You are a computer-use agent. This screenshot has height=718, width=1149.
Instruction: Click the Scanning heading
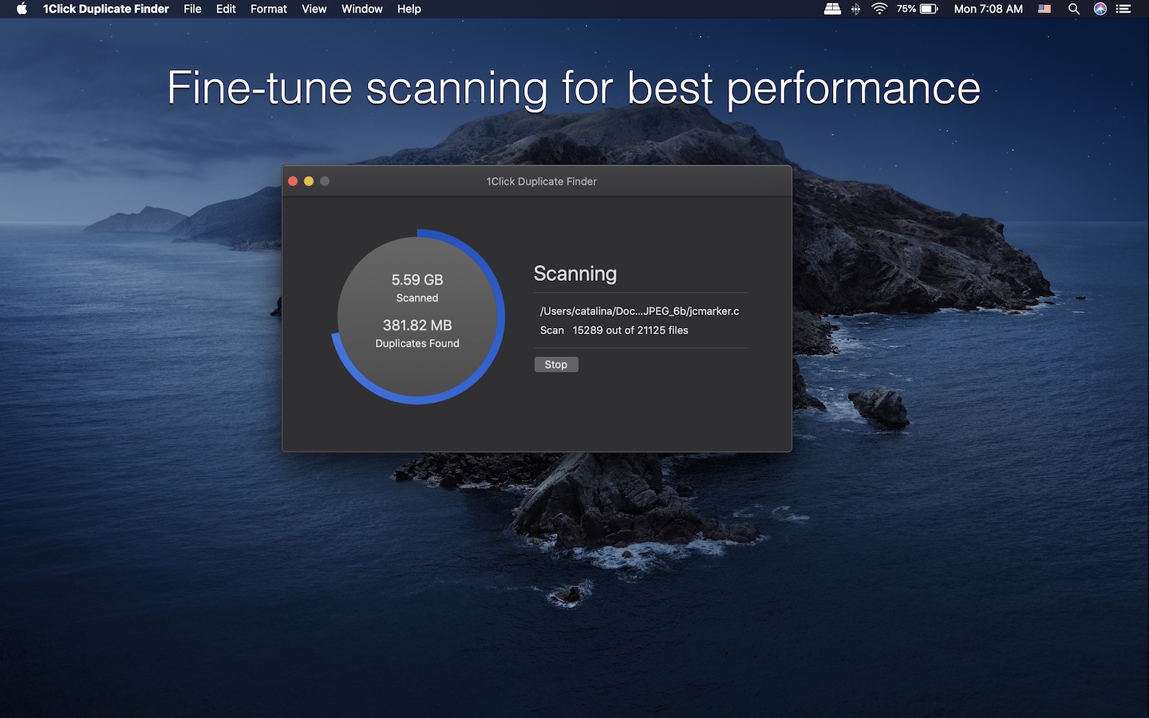click(x=575, y=274)
